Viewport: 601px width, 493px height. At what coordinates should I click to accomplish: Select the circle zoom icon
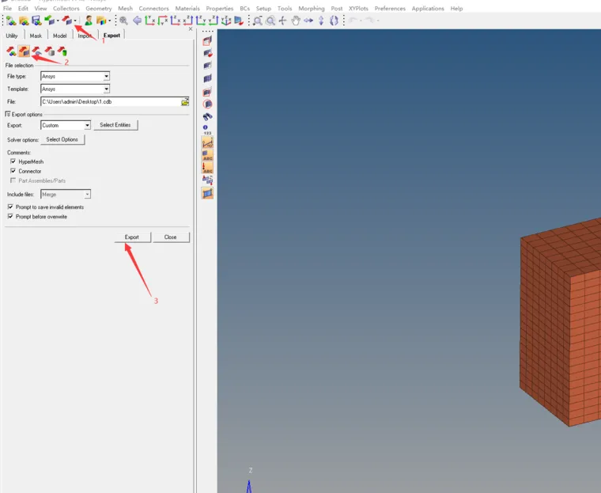(x=270, y=21)
